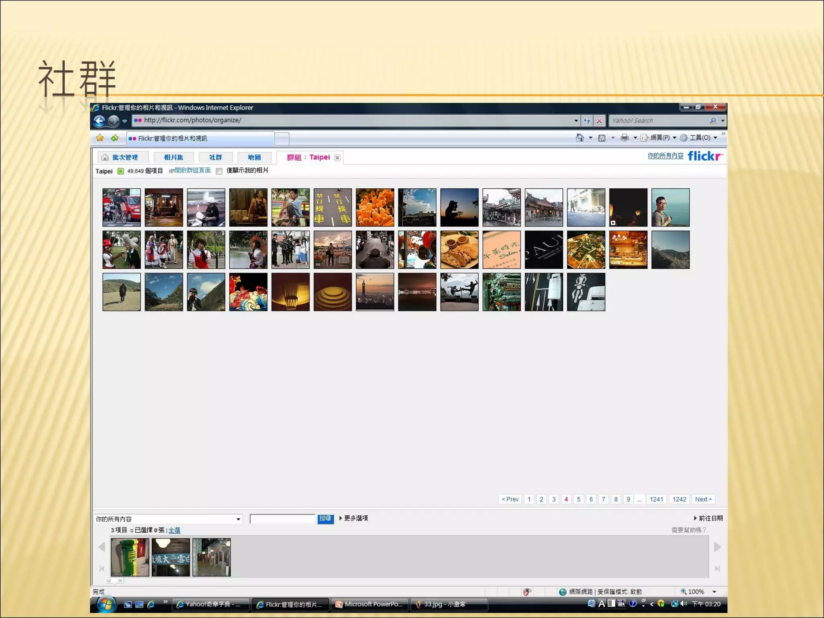Click the Refresh page icon
Image resolution: width=824 pixels, height=618 pixels.
(587, 121)
